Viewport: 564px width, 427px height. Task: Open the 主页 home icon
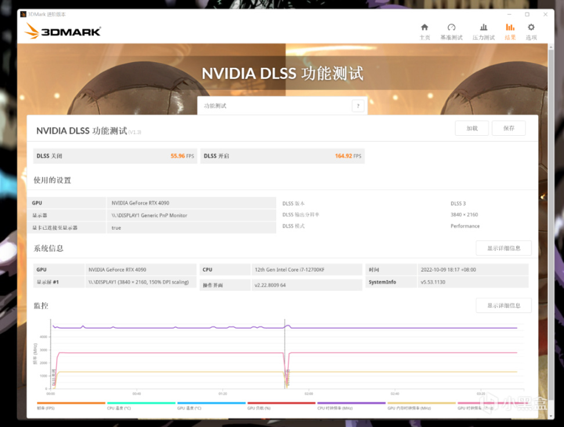tap(424, 32)
